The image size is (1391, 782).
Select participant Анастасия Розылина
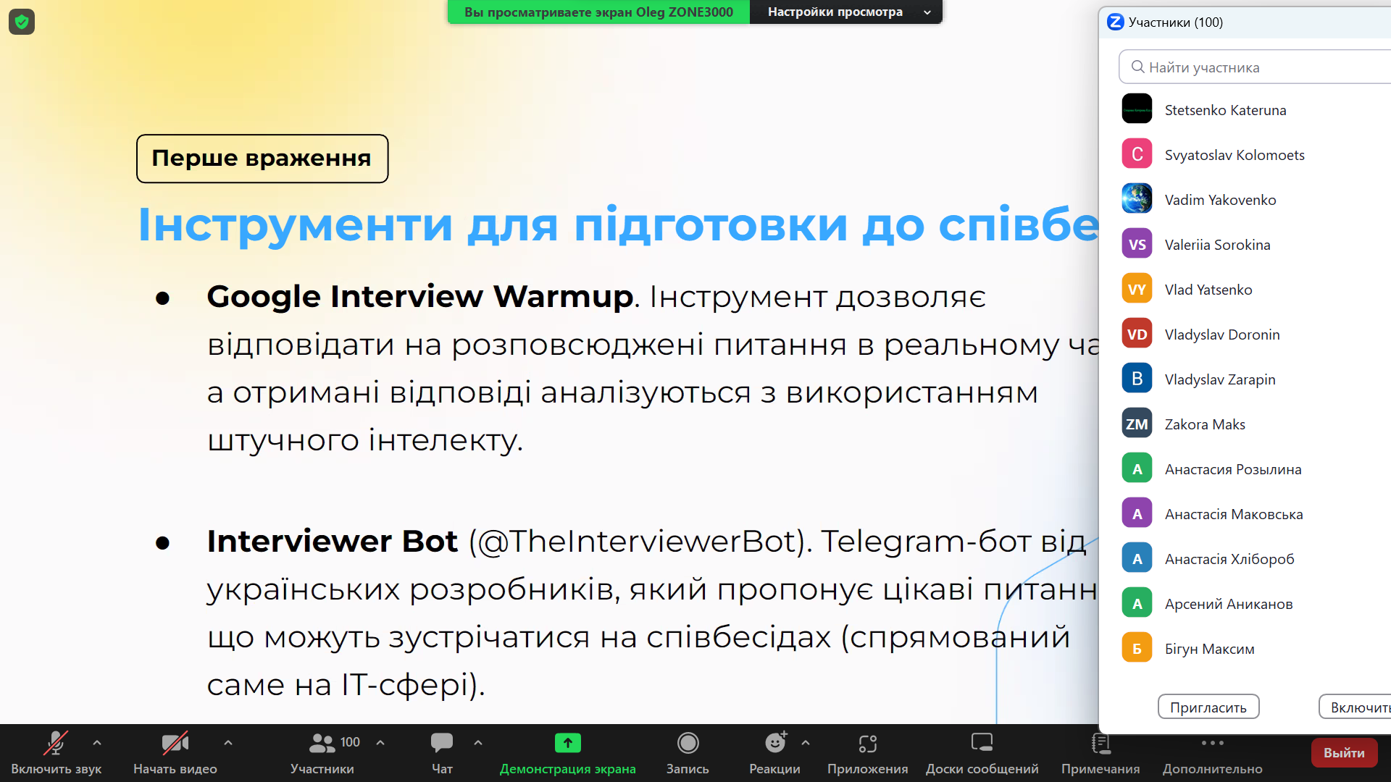[x=1245, y=469]
